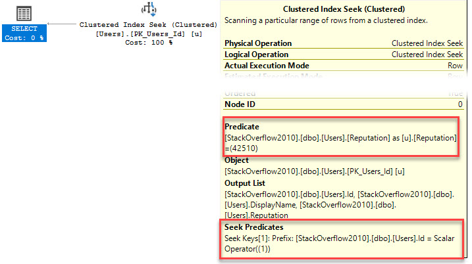Screen dimensions: 472x264
Task: Click the Cost: 100 % text under the seek operator
Action: pyautogui.click(x=148, y=42)
